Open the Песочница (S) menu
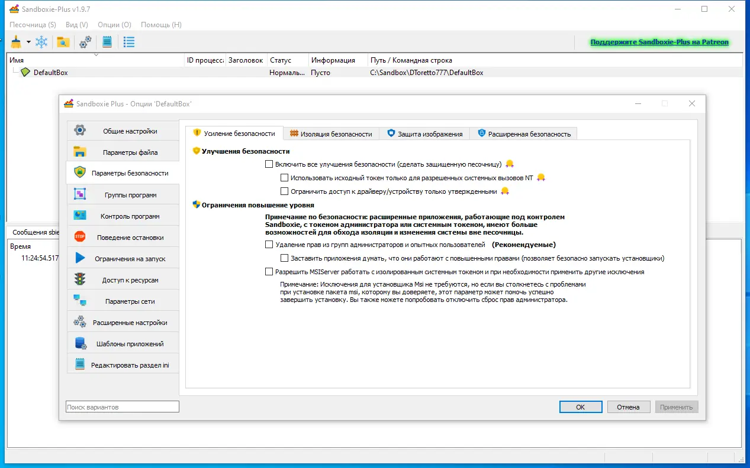 [33, 25]
